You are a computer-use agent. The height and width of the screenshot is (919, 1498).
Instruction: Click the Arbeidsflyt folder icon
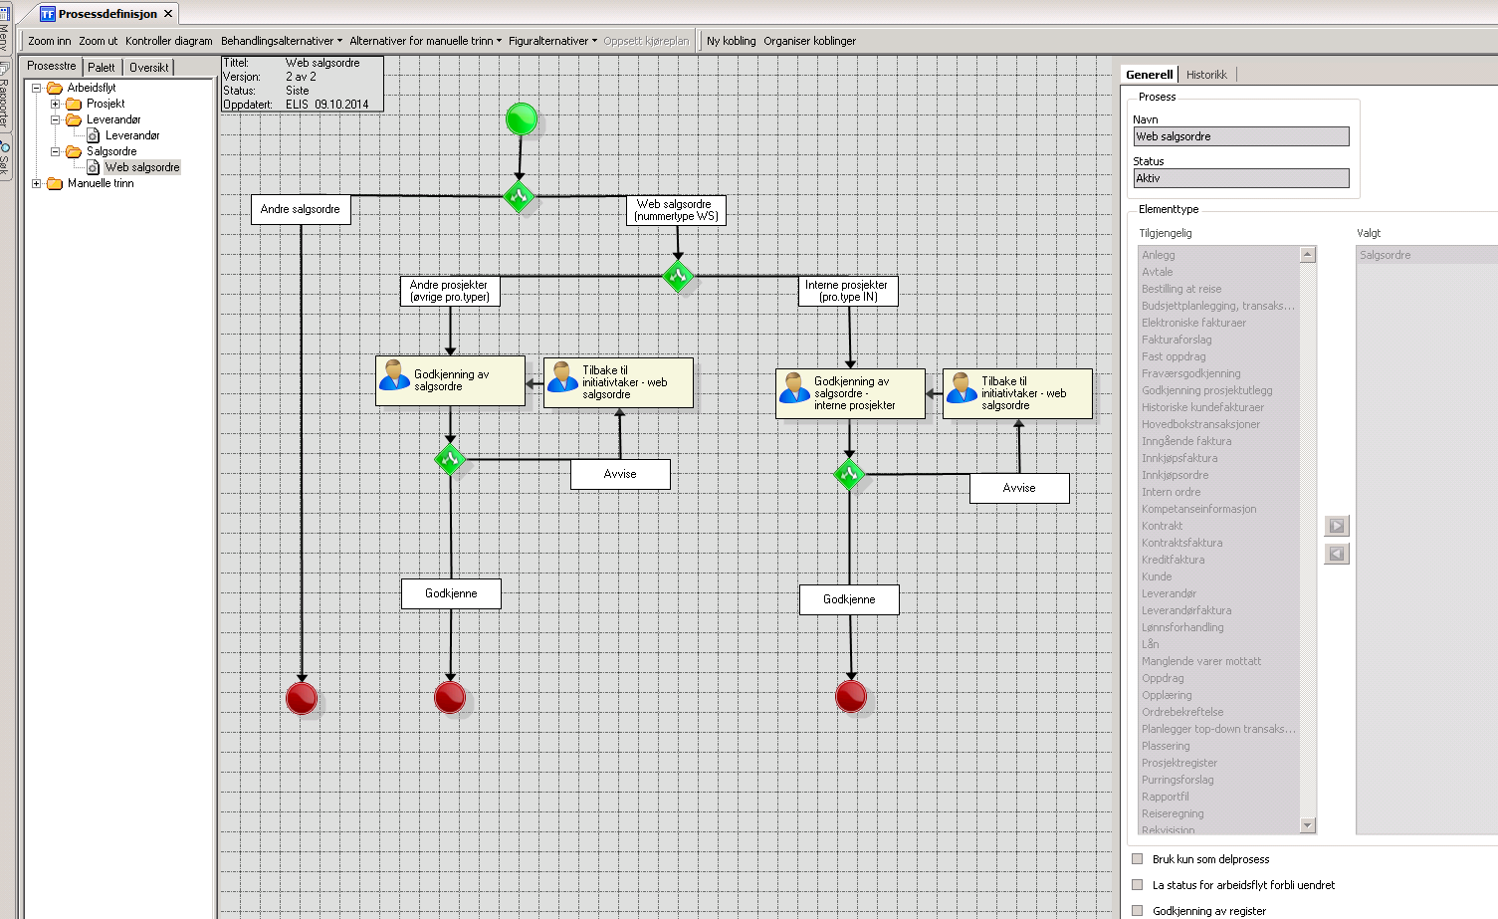click(x=55, y=88)
